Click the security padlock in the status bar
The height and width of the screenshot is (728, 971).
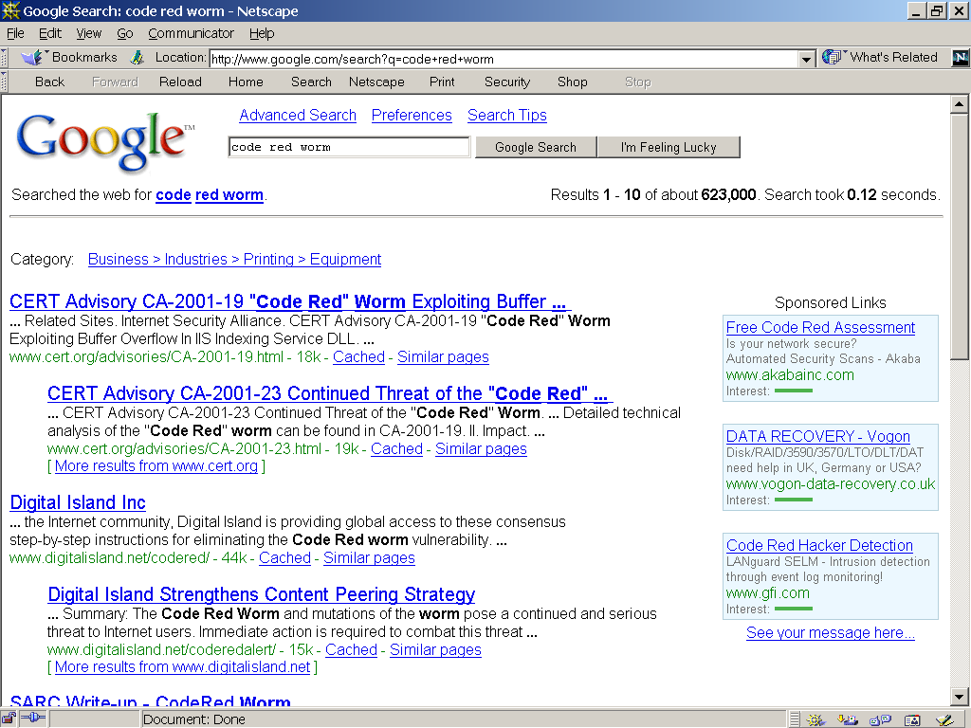click(x=9, y=719)
